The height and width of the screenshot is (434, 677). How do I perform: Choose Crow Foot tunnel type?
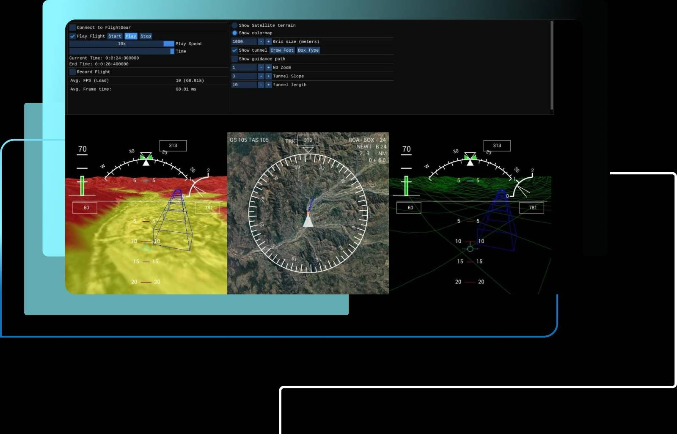[282, 50]
